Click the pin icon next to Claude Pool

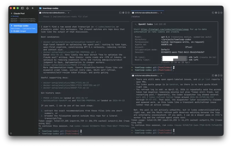pyautogui.click(x=12, y=13)
